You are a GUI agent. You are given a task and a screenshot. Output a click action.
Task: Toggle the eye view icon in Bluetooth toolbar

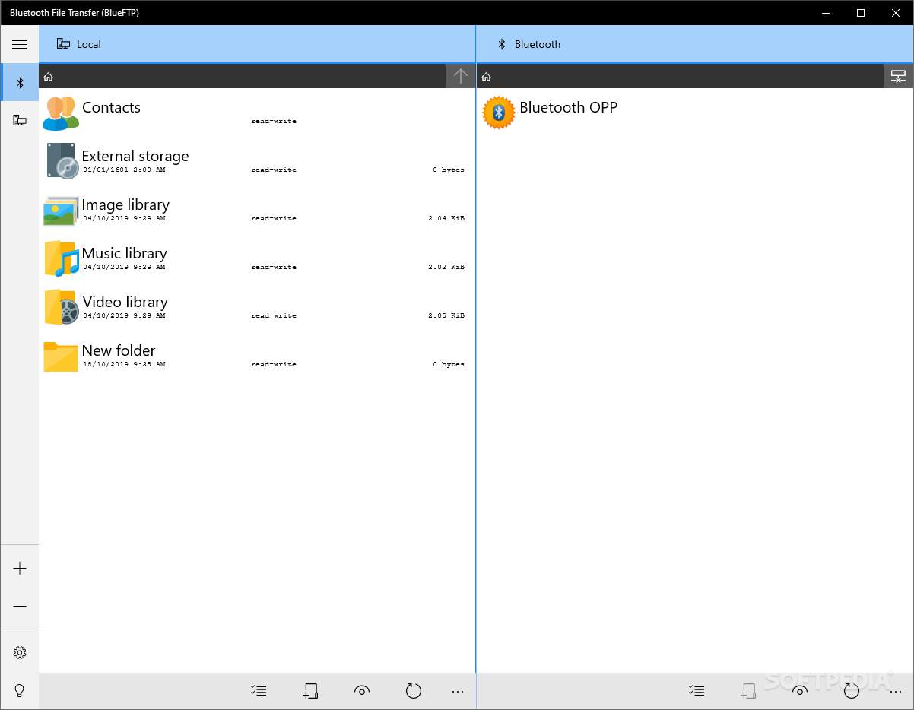tap(800, 690)
